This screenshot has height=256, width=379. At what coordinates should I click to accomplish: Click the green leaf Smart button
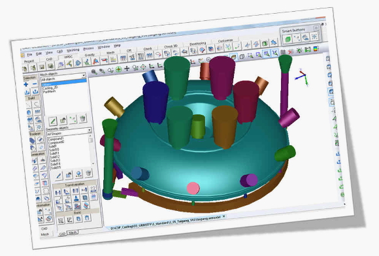pos(288,39)
